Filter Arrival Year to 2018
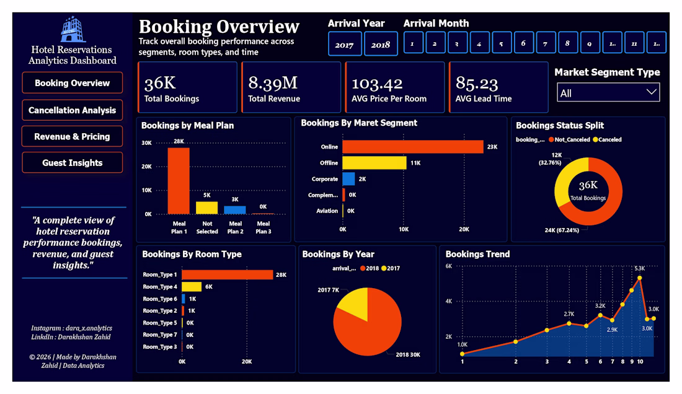Screen dimensions: 682x394 point(381,44)
